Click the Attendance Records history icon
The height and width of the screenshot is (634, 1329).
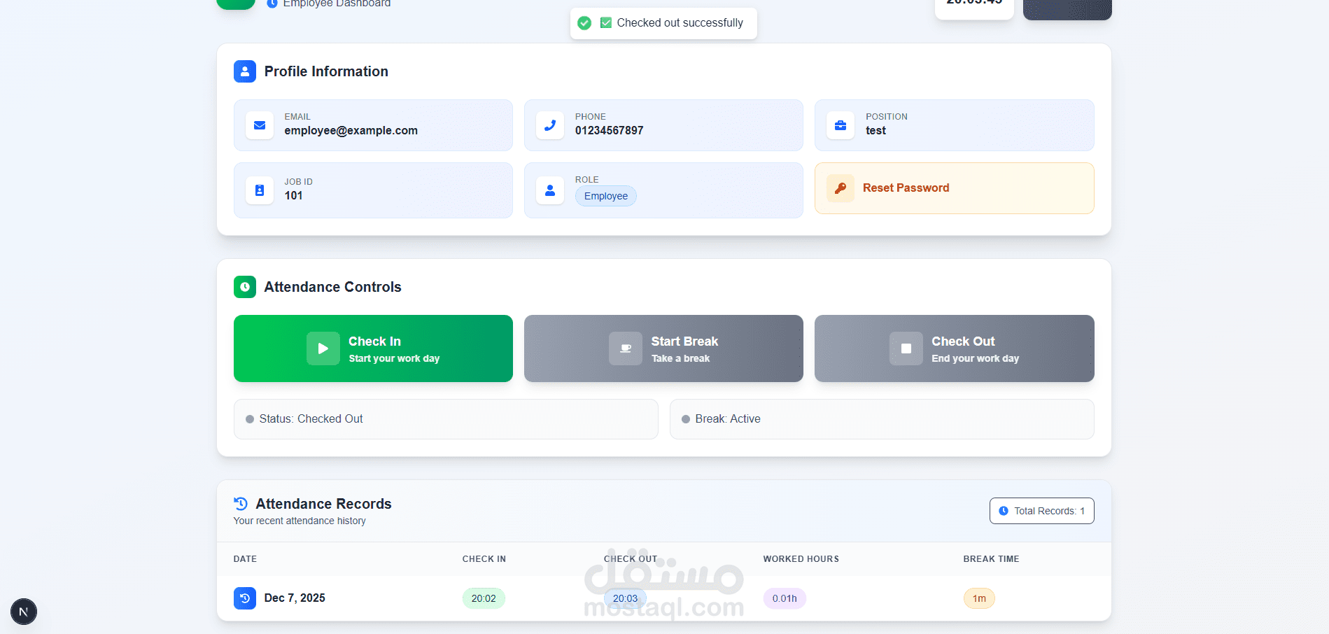[241, 504]
